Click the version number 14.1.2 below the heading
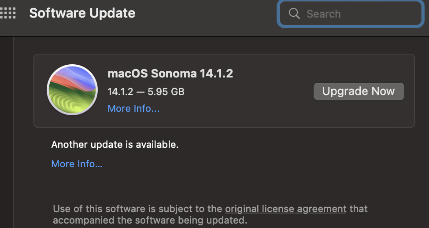This screenshot has height=228, width=429. coord(120,92)
